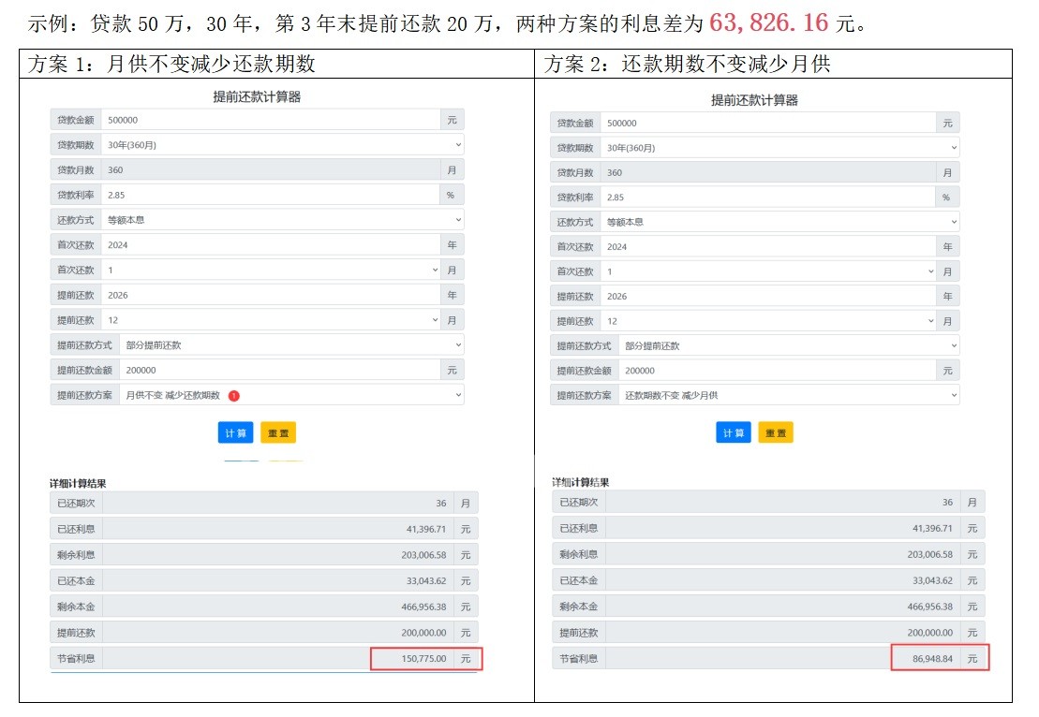The image size is (1039, 717).
Task: Click the red badge beside 月供不变 减少还款期数
Action: pyautogui.click(x=234, y=395)
